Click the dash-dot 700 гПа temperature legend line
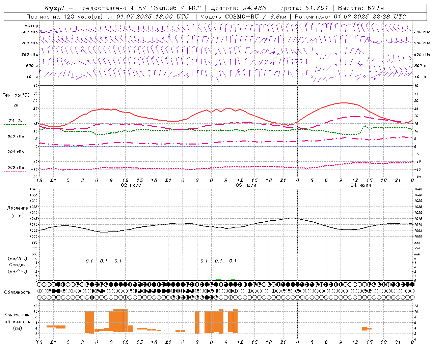Viewport: 432px width, 345px height. (16, 156)
